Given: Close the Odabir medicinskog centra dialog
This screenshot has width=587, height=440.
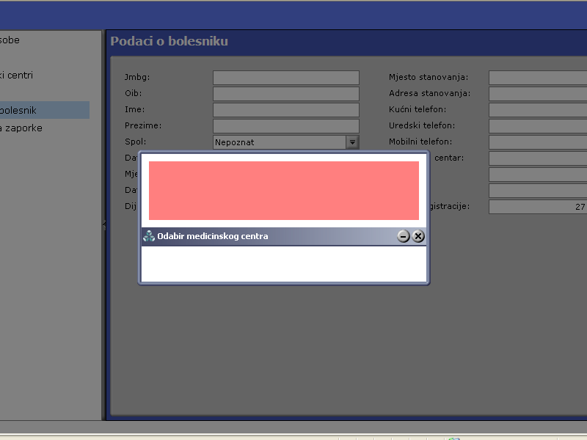Looking at the screenshot, I should coord(418,236).
